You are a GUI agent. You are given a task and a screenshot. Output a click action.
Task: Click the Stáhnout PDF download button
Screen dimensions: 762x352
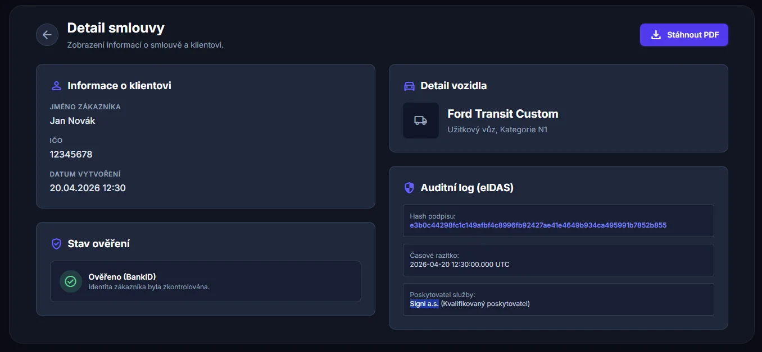pyautogui.click(x=684, y=35)
